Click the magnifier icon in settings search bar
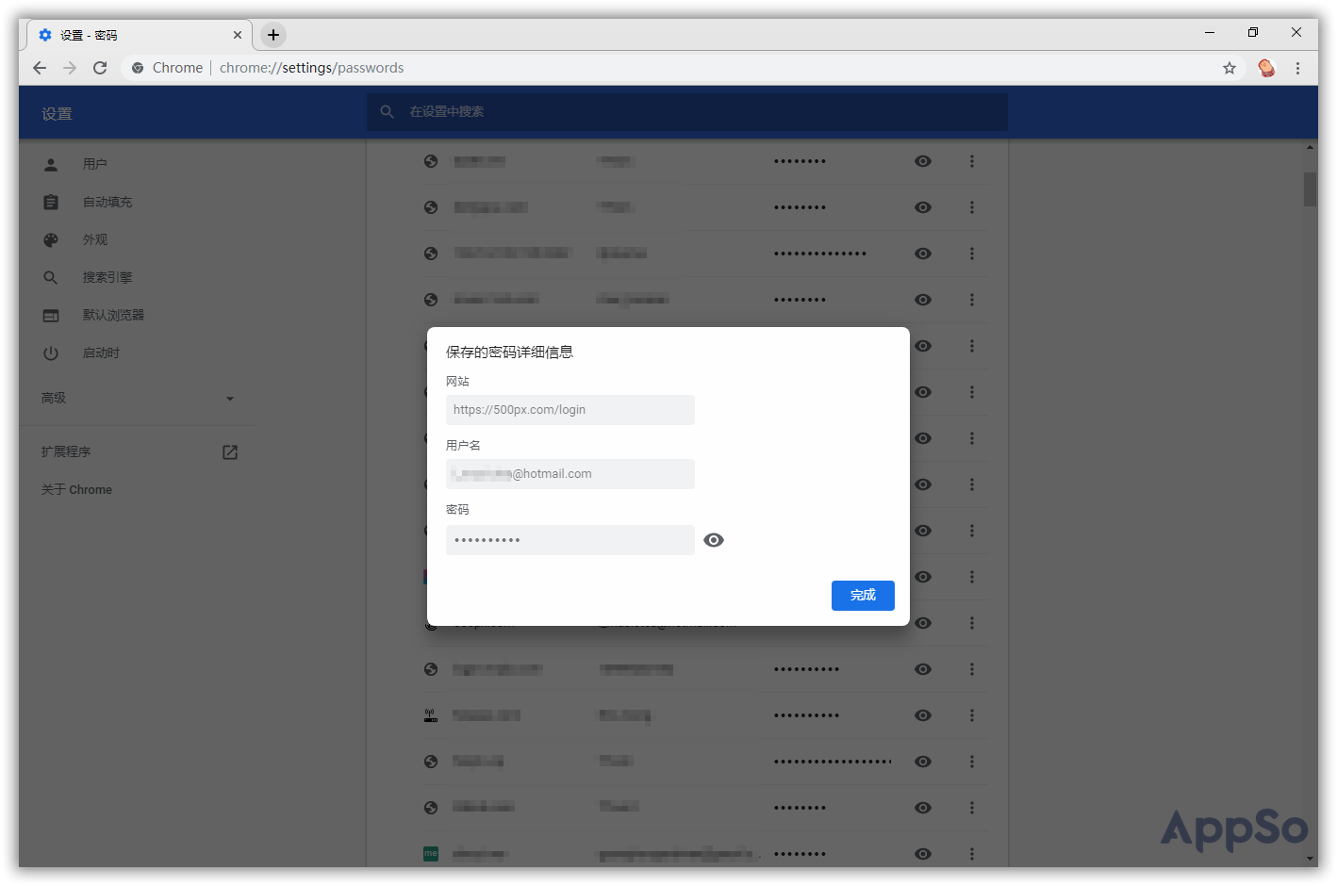This screenshot has height=886, width=1337. 387,112
